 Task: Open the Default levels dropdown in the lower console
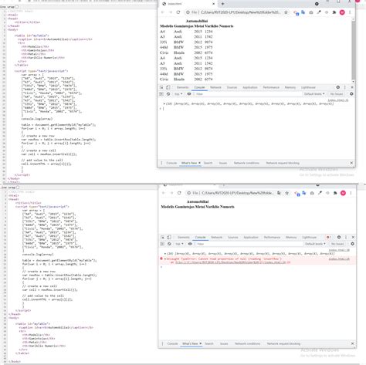pyautogui.click(x=315, y=244)
